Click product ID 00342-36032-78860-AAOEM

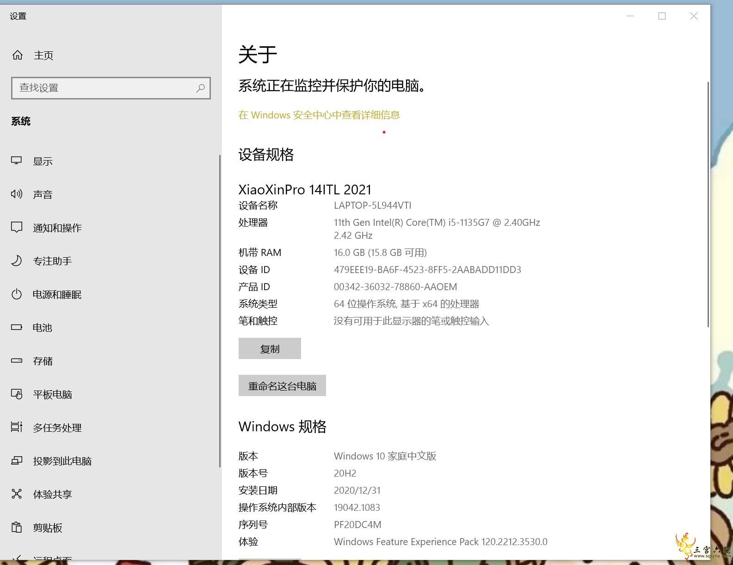pyautogui.click(x=395, y=287)
